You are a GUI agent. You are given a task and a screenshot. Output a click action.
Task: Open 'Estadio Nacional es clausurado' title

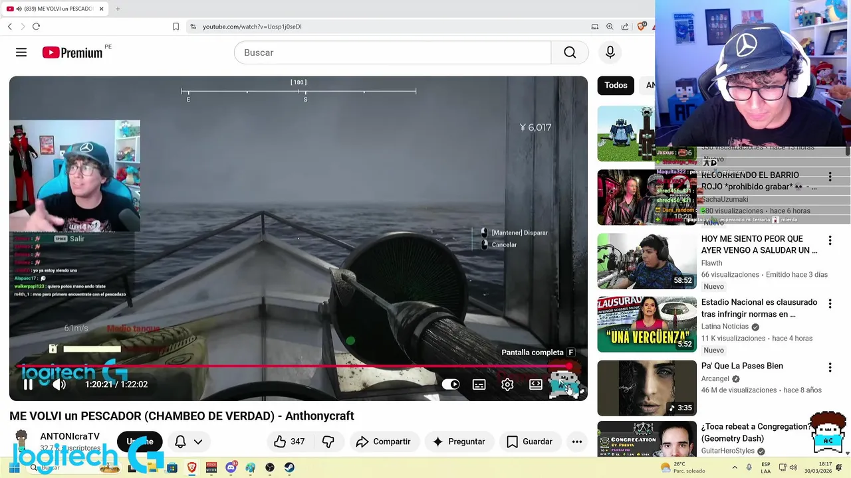click(x=759, y=308)
